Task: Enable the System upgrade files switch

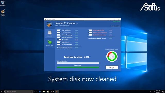Action: pyautogui.click(x=90, y=30)
